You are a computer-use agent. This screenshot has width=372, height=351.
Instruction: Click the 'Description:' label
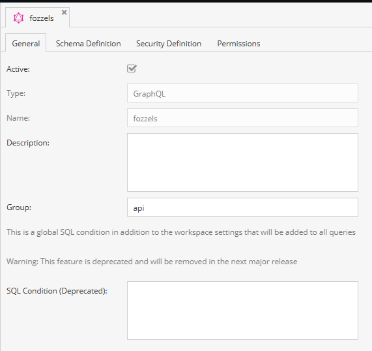(28, 143)
